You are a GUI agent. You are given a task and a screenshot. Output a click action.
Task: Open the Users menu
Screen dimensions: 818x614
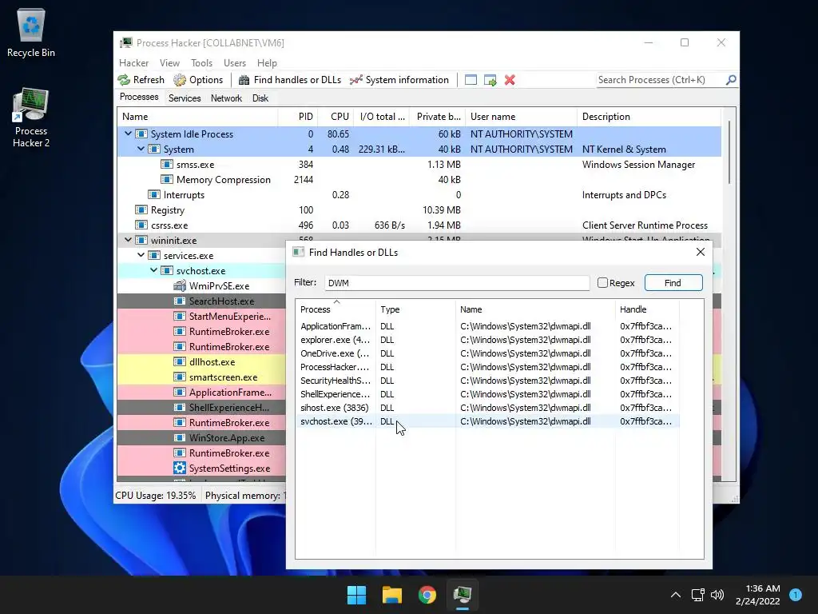coord(235,62)
